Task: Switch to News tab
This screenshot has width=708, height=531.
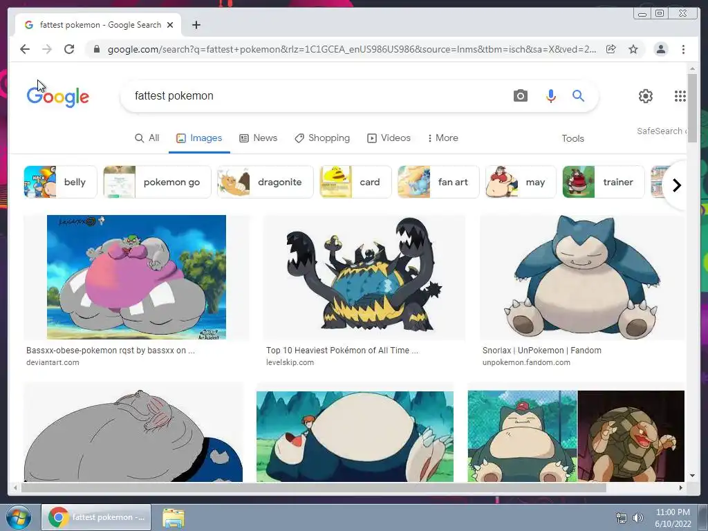Action: coord(258,138)
